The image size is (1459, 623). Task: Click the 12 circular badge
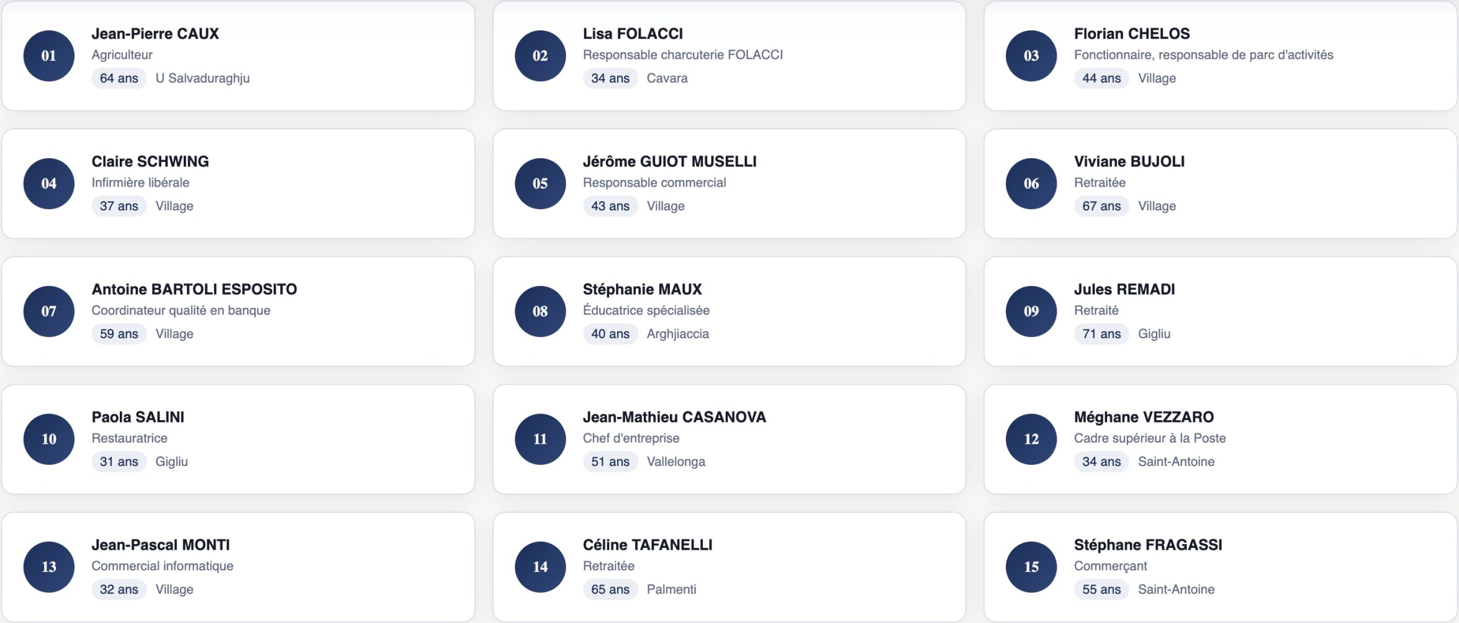click(x=1031, y=439)
